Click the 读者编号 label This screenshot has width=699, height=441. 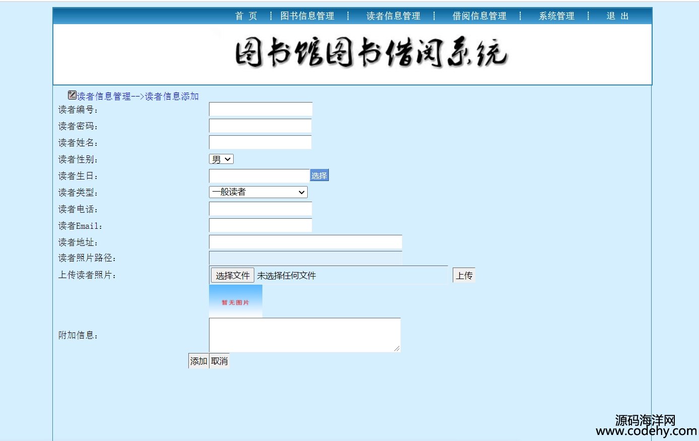[78, 110]
